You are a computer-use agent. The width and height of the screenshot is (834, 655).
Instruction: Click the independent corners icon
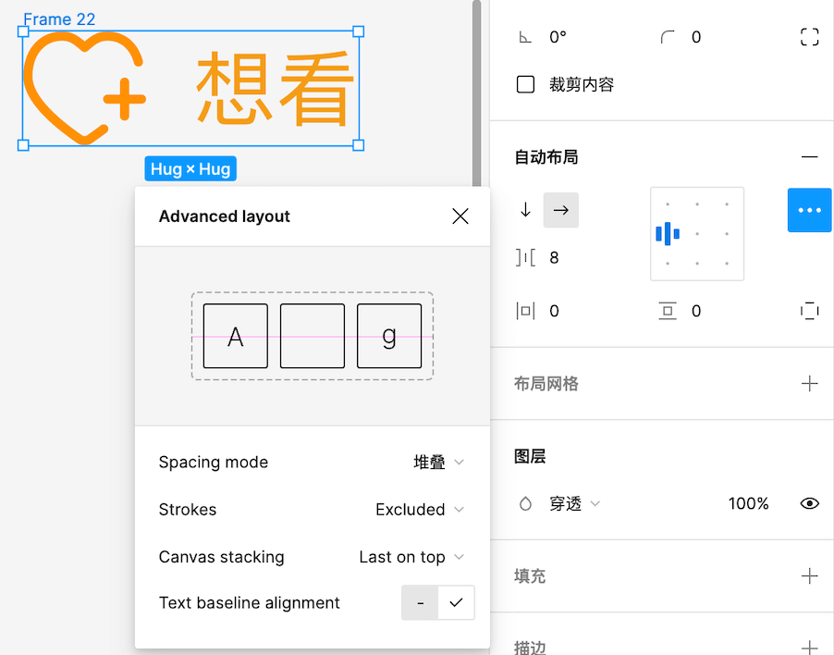(809, 37)
